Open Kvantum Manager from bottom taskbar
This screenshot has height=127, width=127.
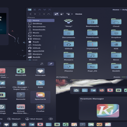tap(108, 124)
